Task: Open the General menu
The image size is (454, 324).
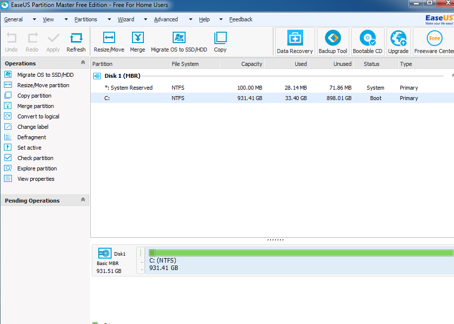Action: [13, 19]
